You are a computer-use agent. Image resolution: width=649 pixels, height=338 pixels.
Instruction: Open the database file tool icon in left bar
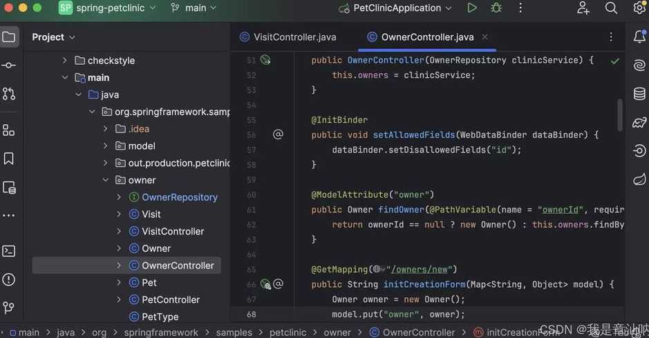(x=9, y=188)
